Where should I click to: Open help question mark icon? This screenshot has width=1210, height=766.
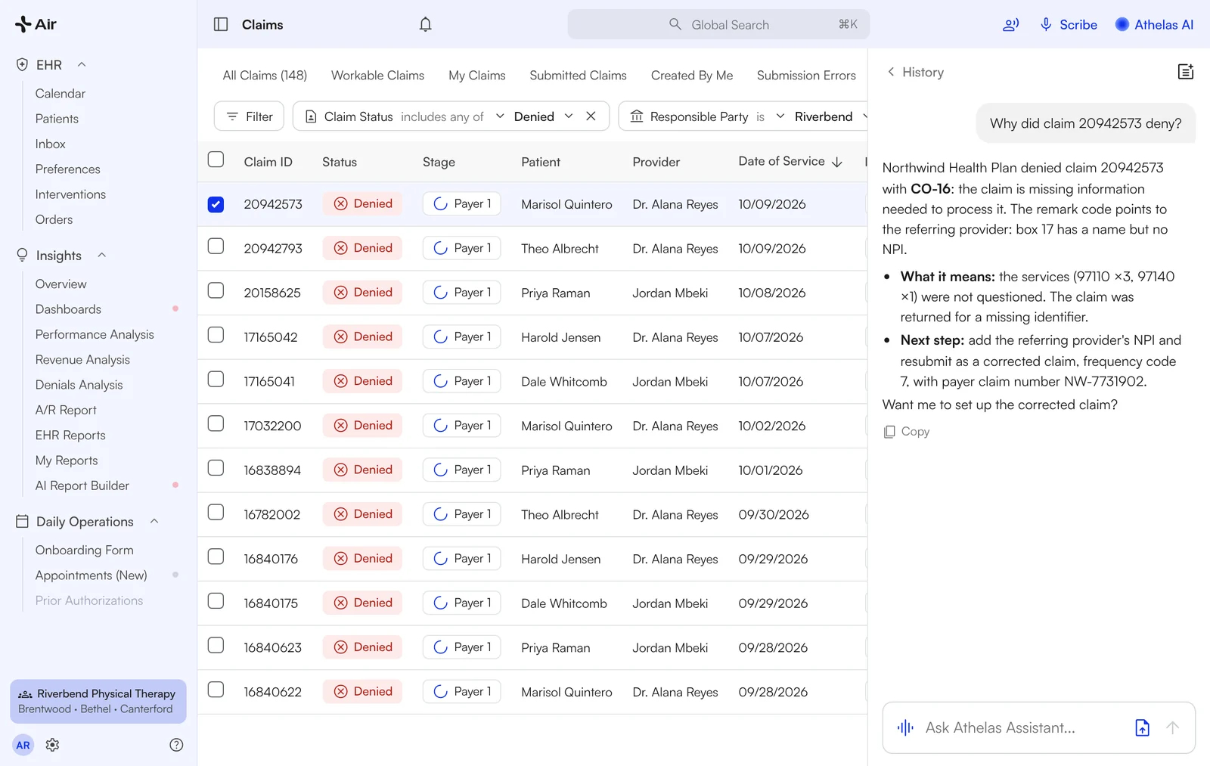[176, 745]
